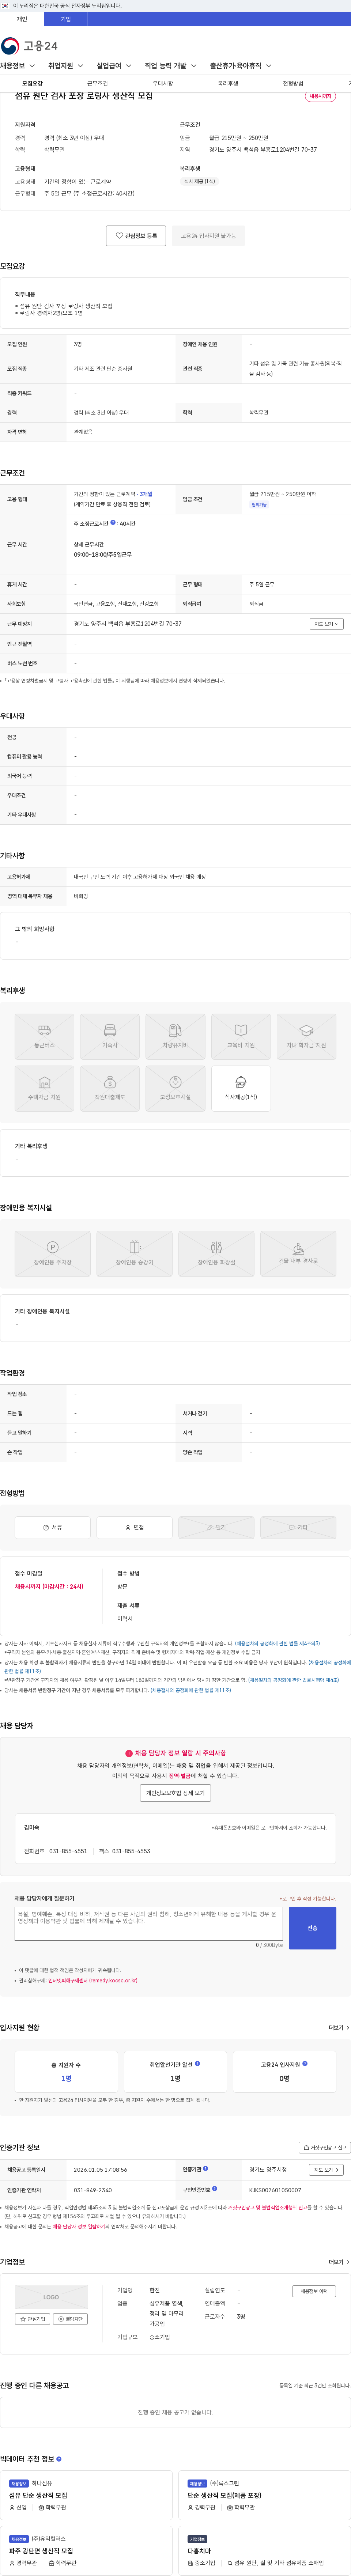The height and width of the screenshot is (2576, 351).
Task: Click the 관심정보 등록 heart button
Action: (x=136, y=236)
